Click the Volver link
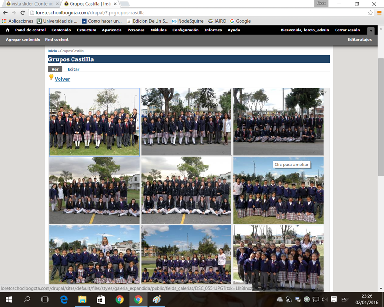This screenshot has width=384, height=307. click(62, 79)
